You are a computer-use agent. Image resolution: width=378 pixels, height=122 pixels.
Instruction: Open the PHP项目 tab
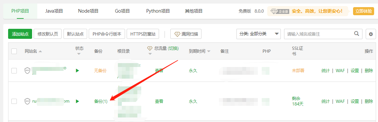click(x=20, y=11)
